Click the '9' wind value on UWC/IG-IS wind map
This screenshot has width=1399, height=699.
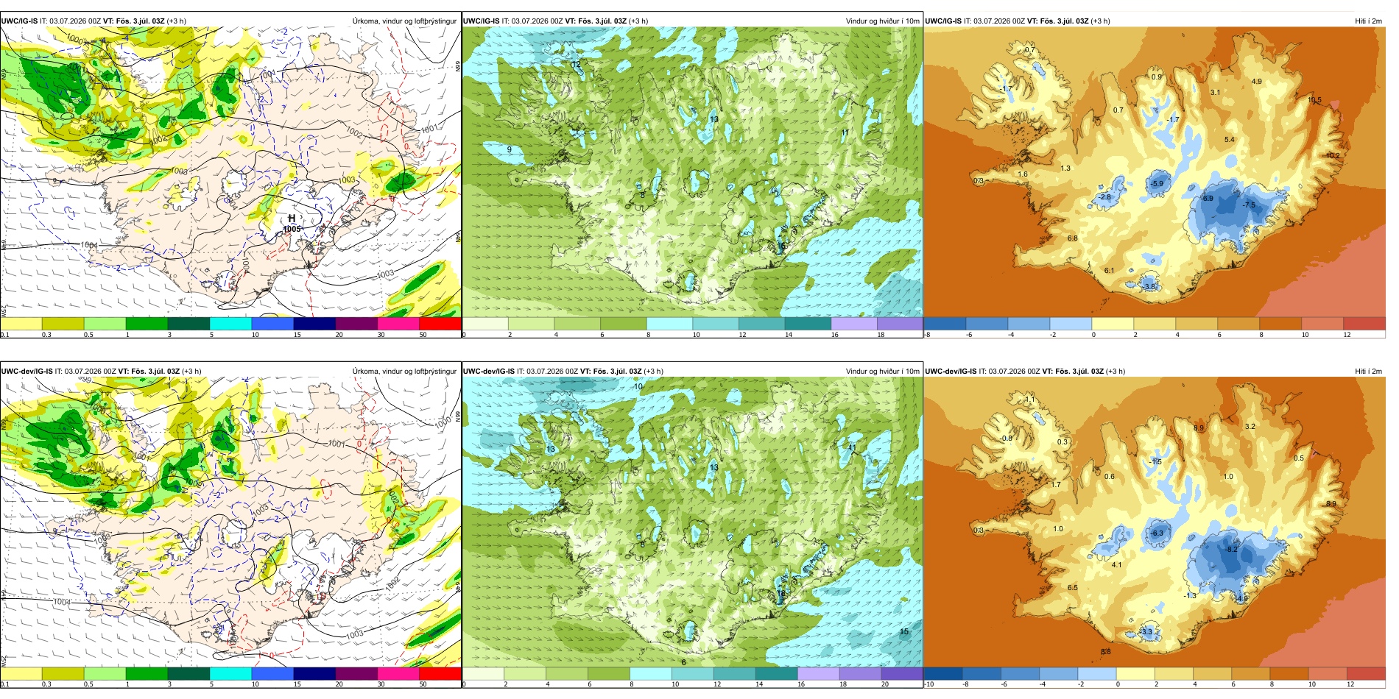pyautogui.click(x=510, y=149)
